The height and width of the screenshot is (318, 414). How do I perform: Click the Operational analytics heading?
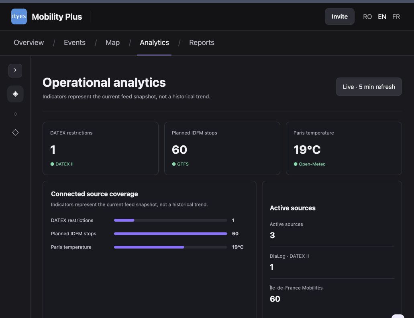coord(104,83)
